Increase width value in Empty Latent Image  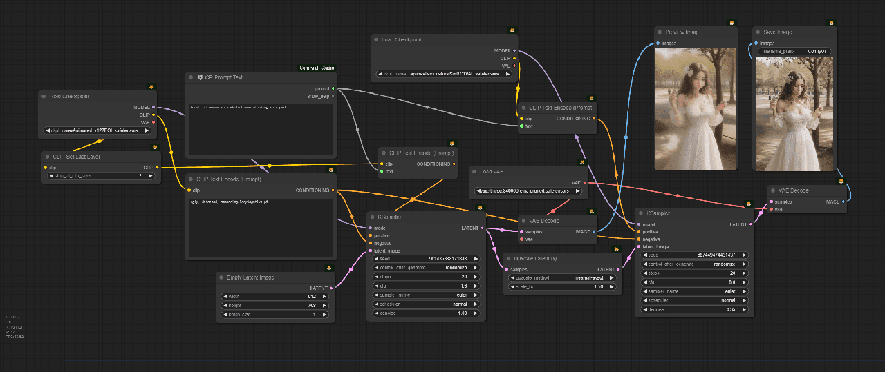pos(324,296)
